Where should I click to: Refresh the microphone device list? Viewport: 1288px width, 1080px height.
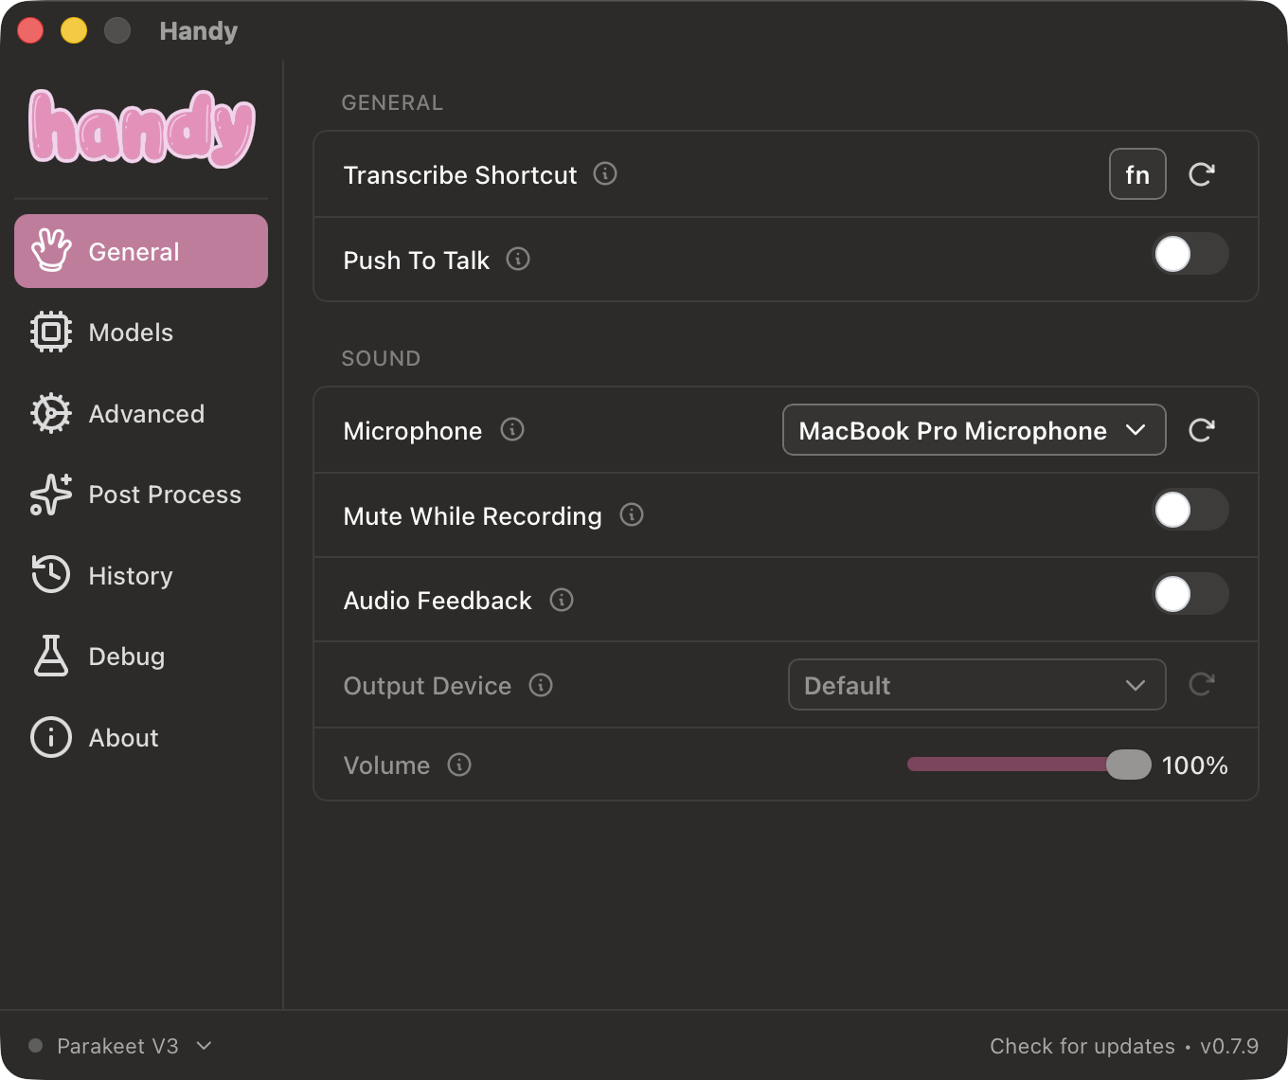coord(1201,430)
